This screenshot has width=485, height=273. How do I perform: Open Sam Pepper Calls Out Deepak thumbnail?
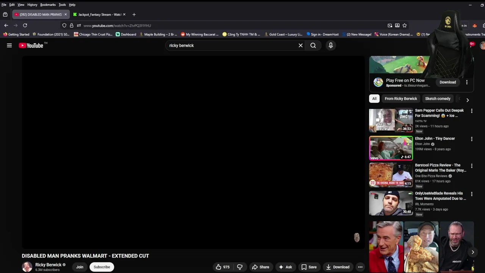391,120
